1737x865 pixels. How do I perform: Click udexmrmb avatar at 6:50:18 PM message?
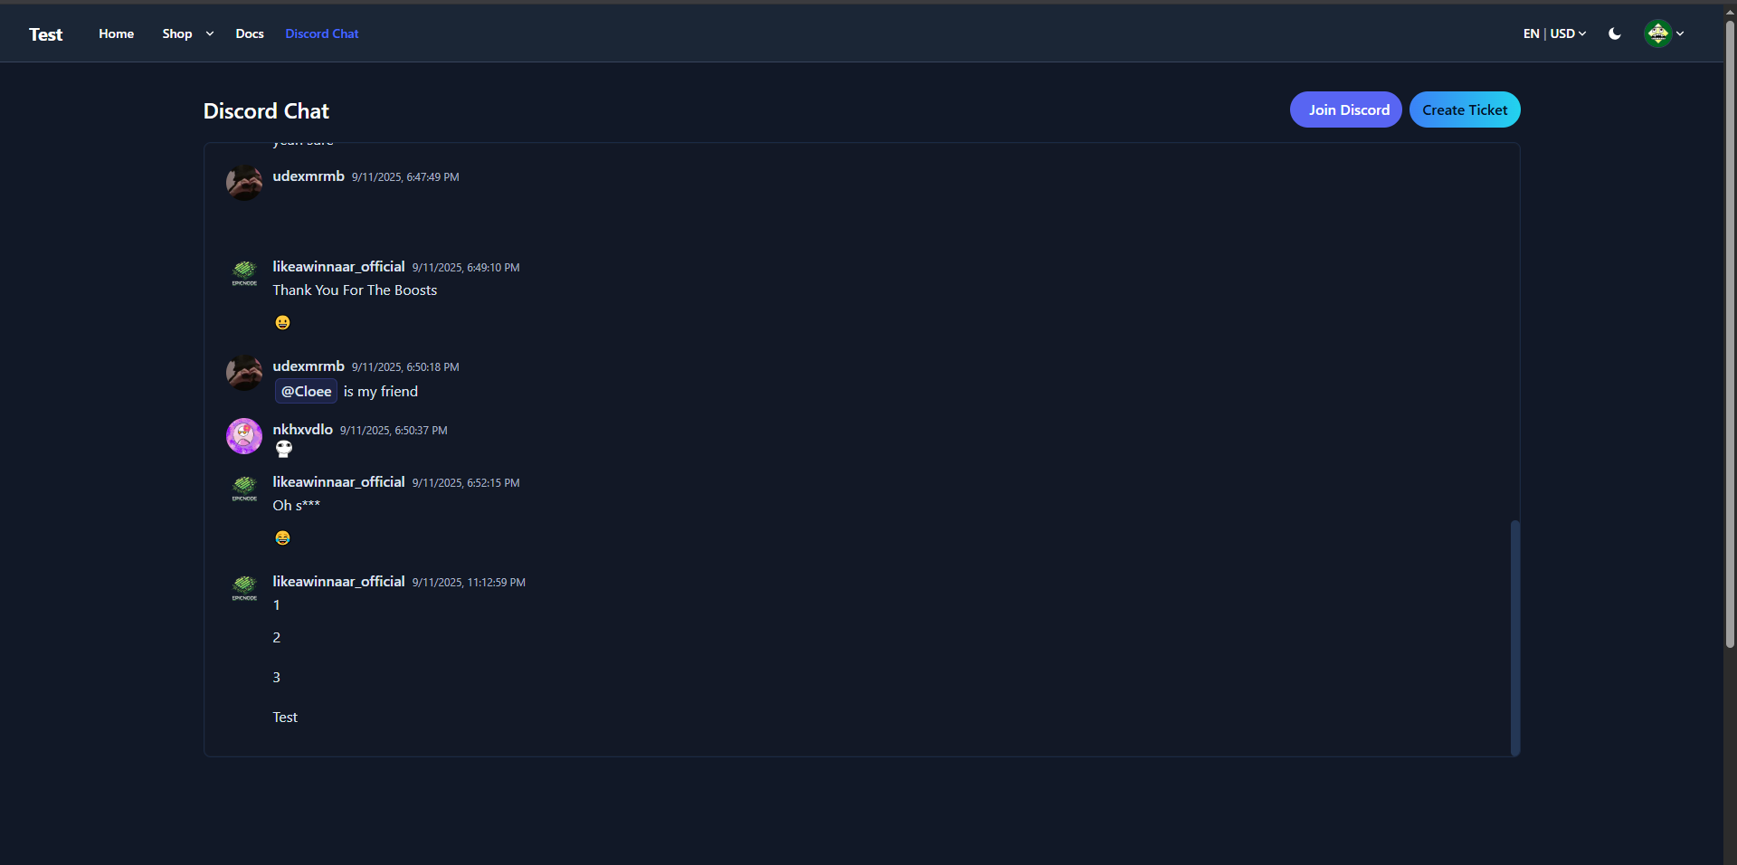pos(243,373)
